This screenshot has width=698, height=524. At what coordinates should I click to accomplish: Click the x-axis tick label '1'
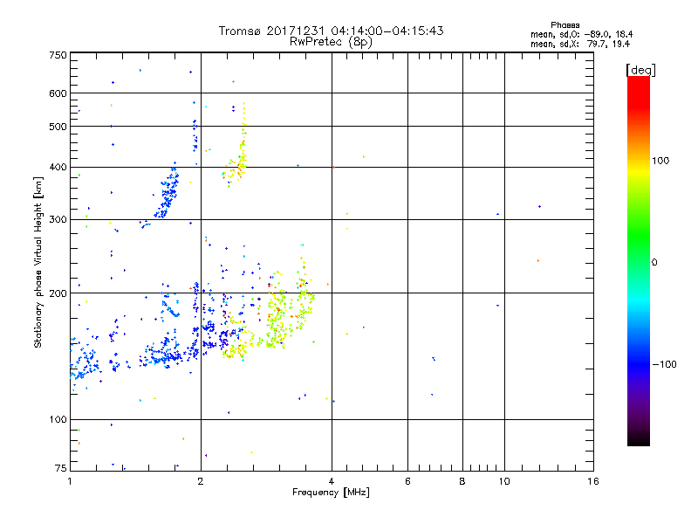coord(70,481)
